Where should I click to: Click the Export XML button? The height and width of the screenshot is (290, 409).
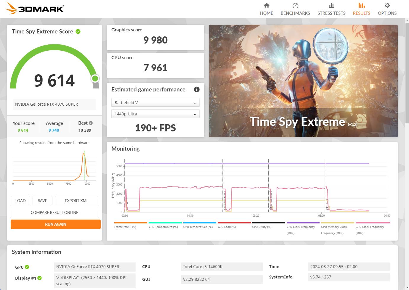(76, 201)
